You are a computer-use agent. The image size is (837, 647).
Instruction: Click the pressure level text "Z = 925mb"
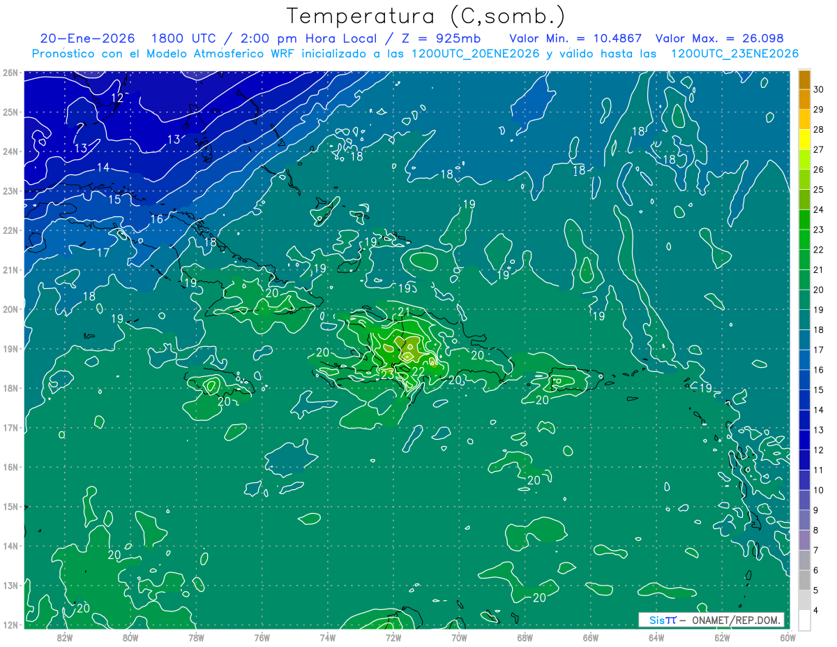pyautogui.click(x=442, y=38)
